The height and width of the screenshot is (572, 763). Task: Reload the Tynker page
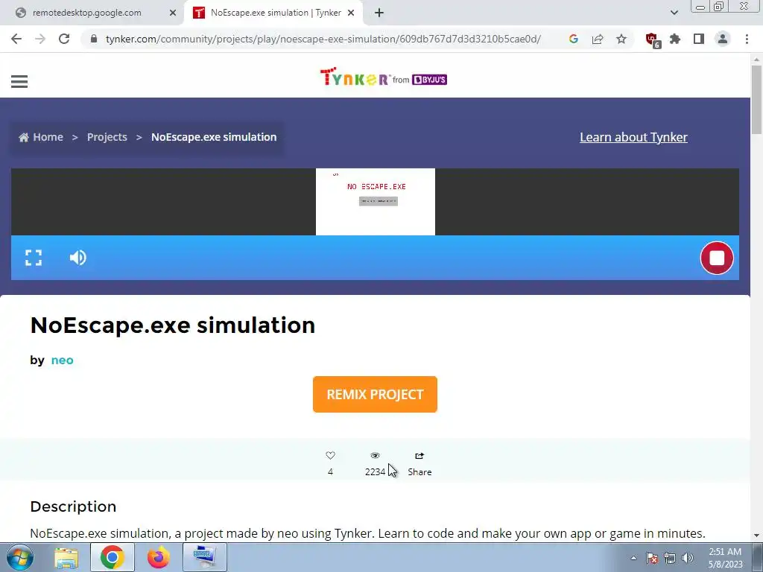(64, 39)
